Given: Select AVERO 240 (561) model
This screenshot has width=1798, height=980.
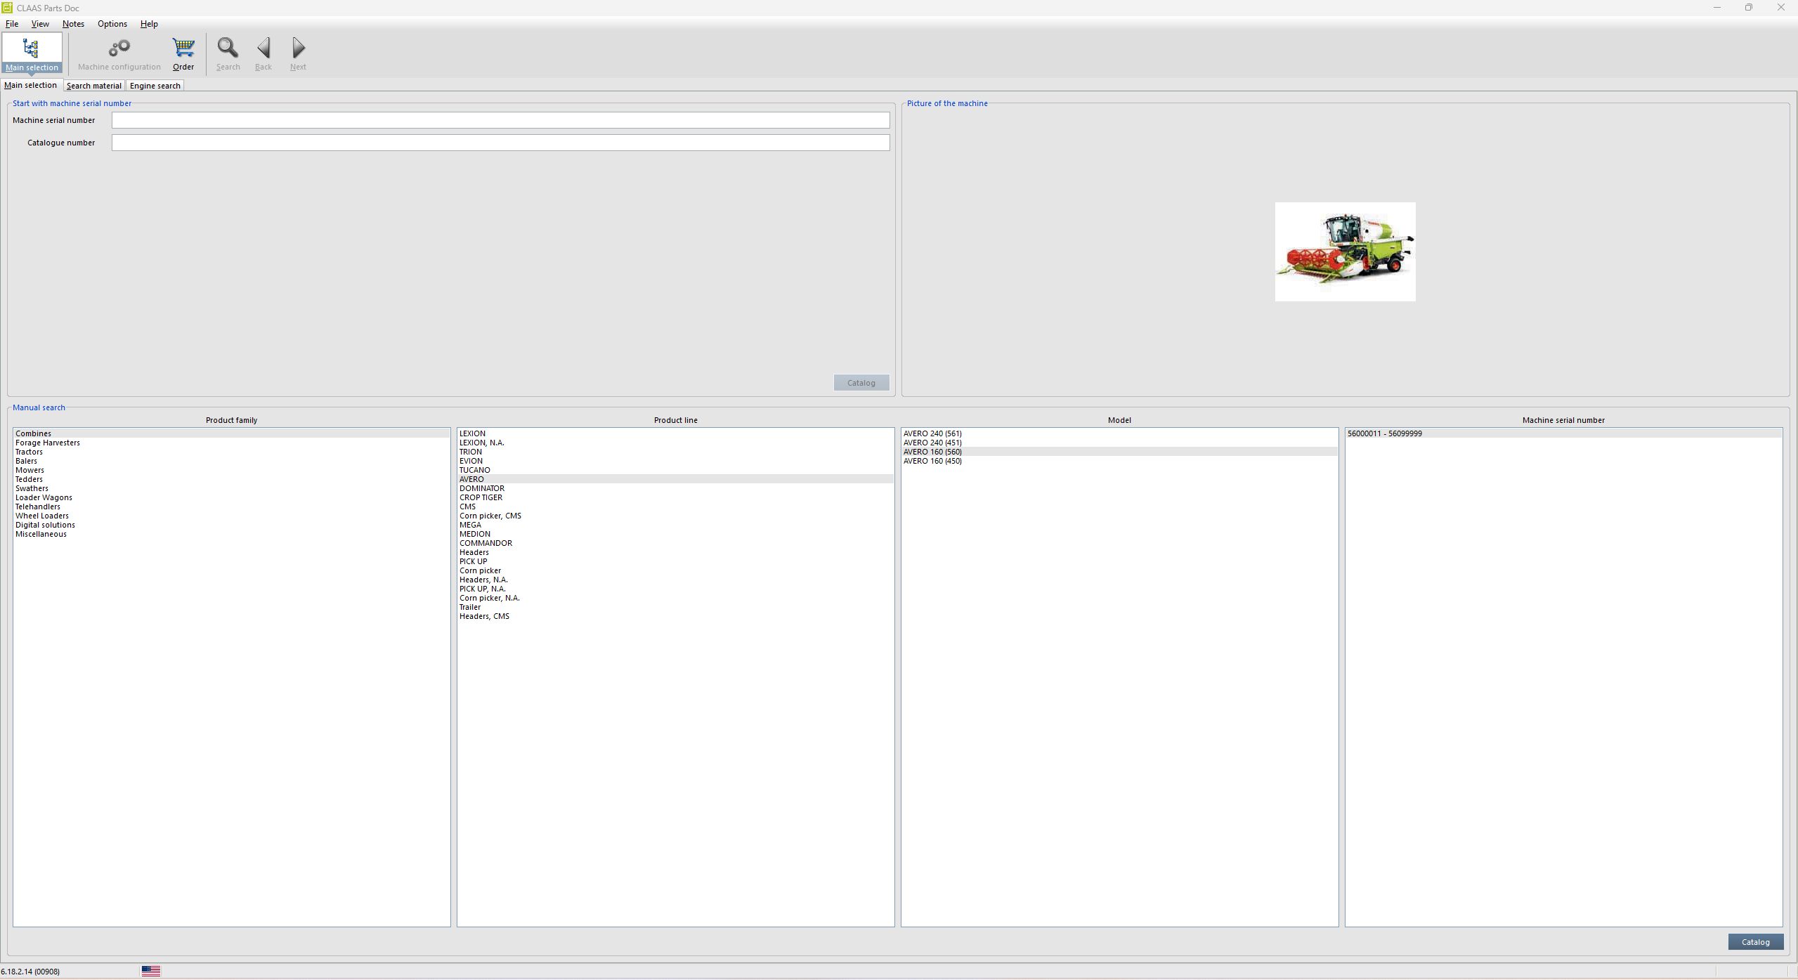Looking at the screenshot, I should (932, 433).
